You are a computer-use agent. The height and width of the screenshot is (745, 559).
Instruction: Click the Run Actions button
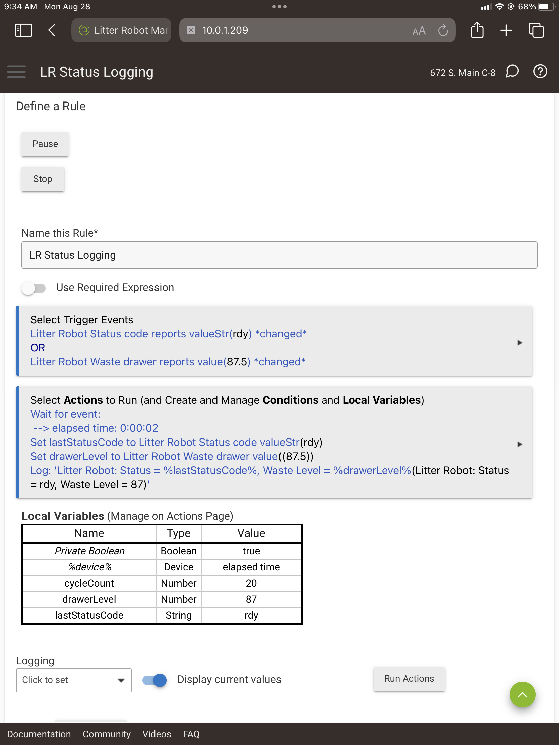409,679
